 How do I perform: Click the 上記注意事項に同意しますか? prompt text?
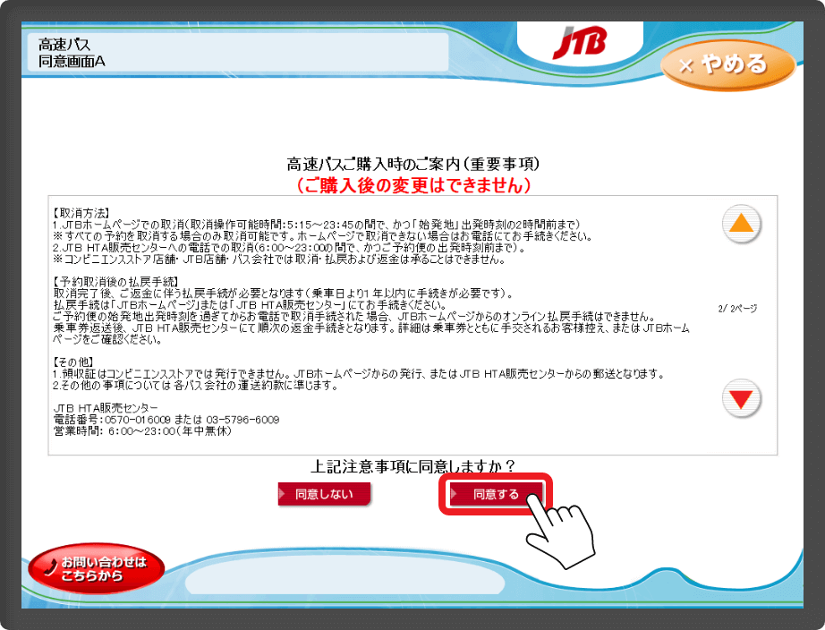pyautogui.click(x=413, y=466)
